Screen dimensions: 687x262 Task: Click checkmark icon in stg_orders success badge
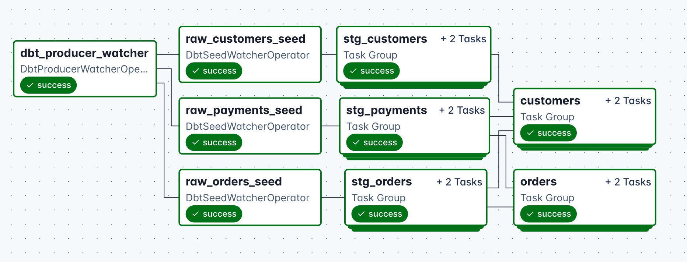click(x=361, y=214)
